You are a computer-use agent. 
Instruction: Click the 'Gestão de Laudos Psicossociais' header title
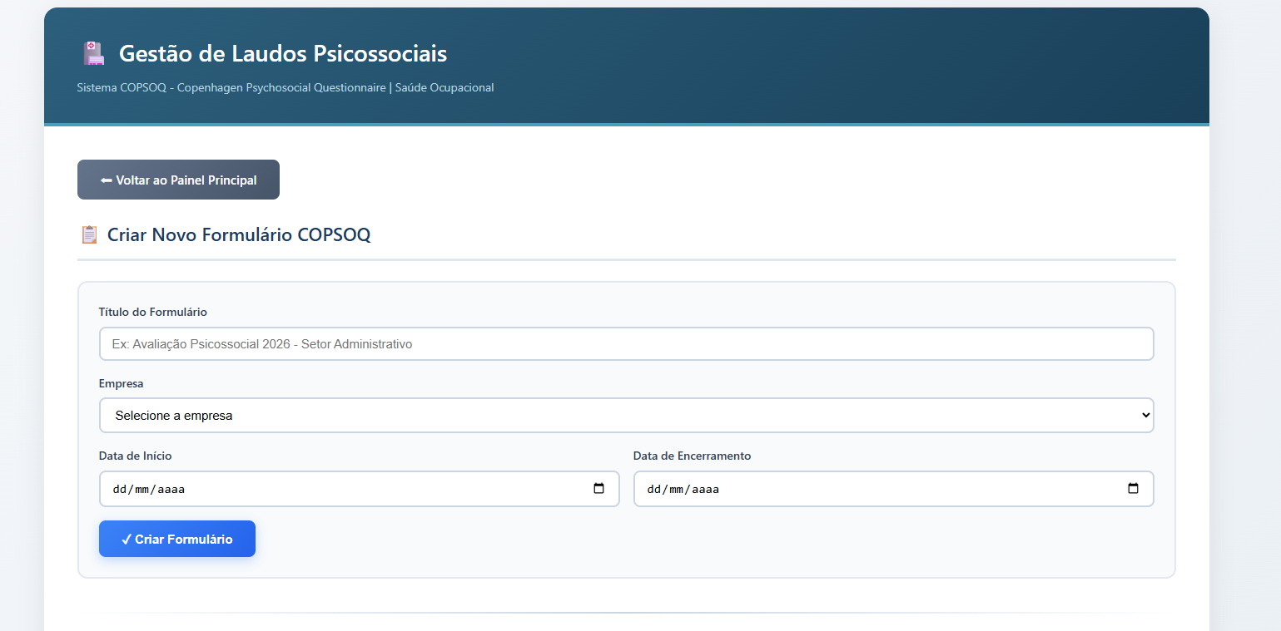[x=283, y=54]
